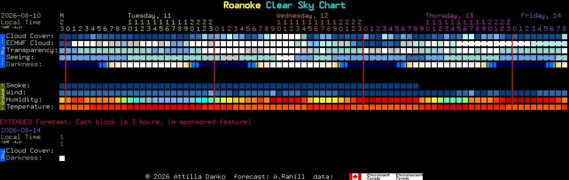Select the Smoke row label
Viewport: 569px width, 180px height.
coord(18,86)
